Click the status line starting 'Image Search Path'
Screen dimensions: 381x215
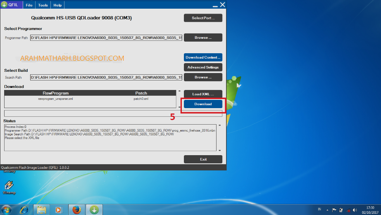click(x=89, y=134)
